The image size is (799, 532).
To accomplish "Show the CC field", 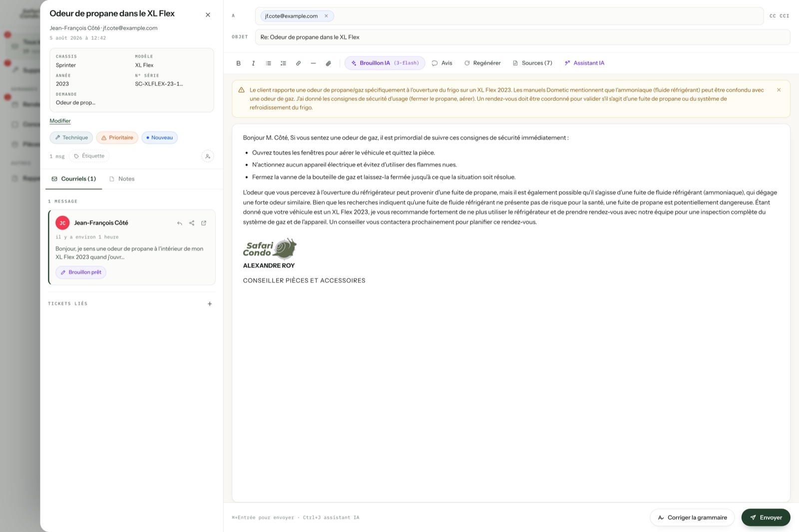I will click(x=773, y=16).
